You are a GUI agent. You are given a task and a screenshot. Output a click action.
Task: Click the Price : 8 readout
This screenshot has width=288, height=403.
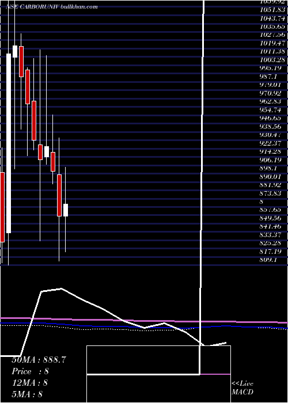click(x=30, y=371)
